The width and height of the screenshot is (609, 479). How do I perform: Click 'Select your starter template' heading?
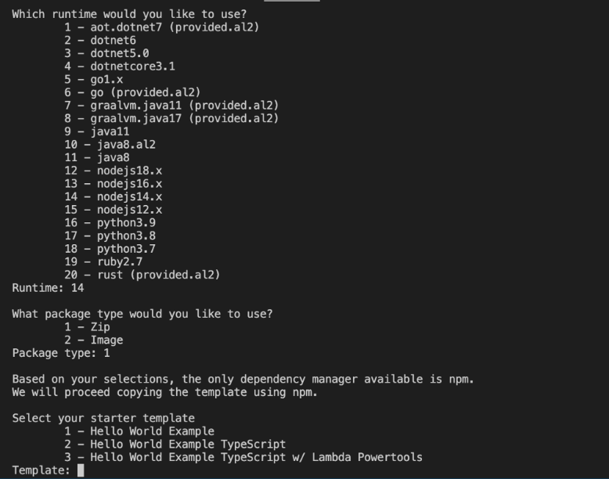103,418
